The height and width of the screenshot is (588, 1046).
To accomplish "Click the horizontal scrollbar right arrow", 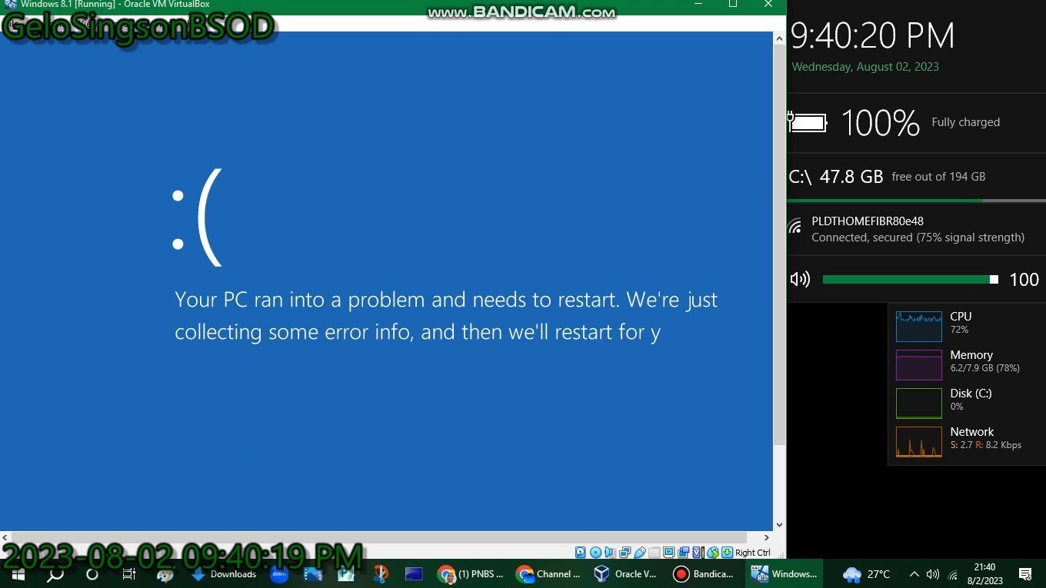I will tap(767, 537).
